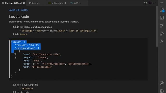Click the "Select a TypeScript file" step text

(26, 85)
